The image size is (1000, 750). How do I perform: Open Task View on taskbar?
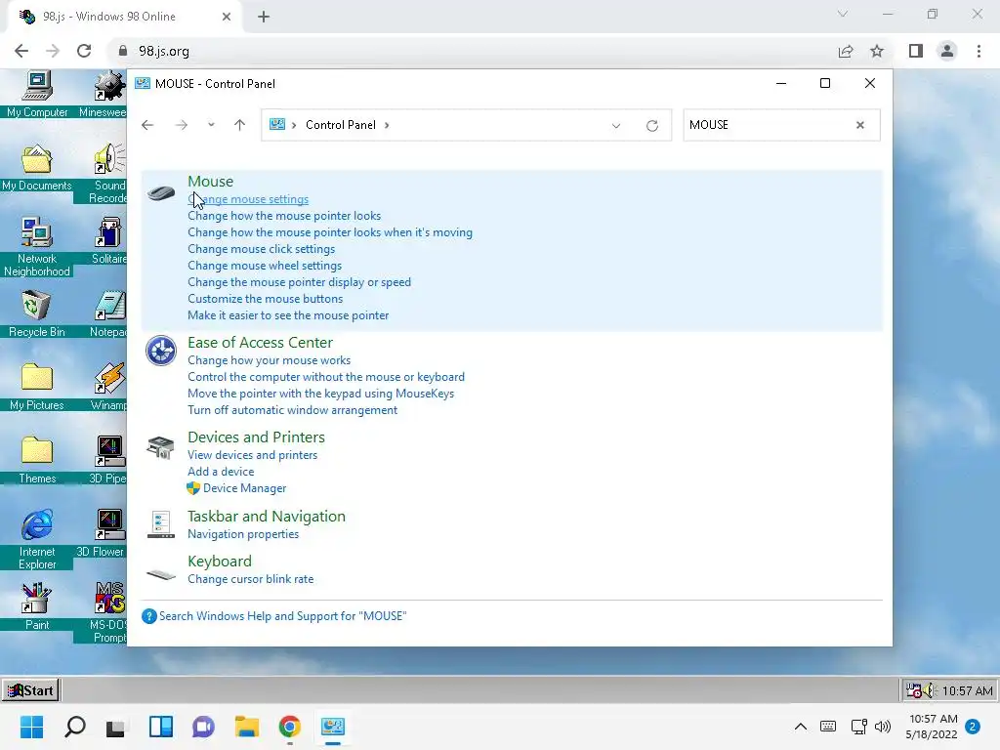pos(115,728)
